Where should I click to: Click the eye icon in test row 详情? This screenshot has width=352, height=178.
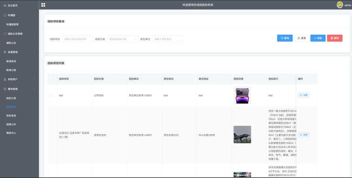[x=301, y=95]
